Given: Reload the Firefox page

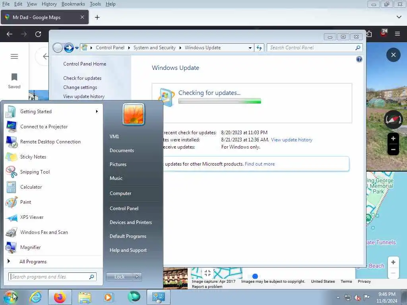Looking at the screenshot, I should click(38, 34).
